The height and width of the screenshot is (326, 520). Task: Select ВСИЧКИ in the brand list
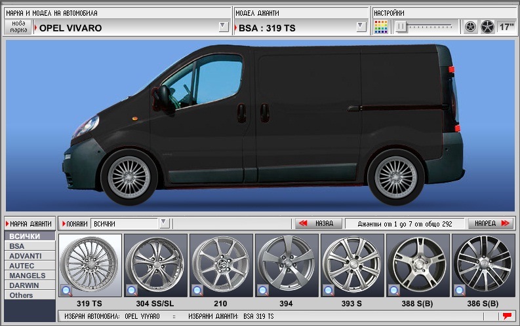coord(30,236)
